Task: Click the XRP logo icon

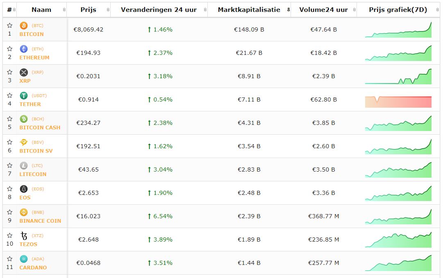Action: pos(24,72)
